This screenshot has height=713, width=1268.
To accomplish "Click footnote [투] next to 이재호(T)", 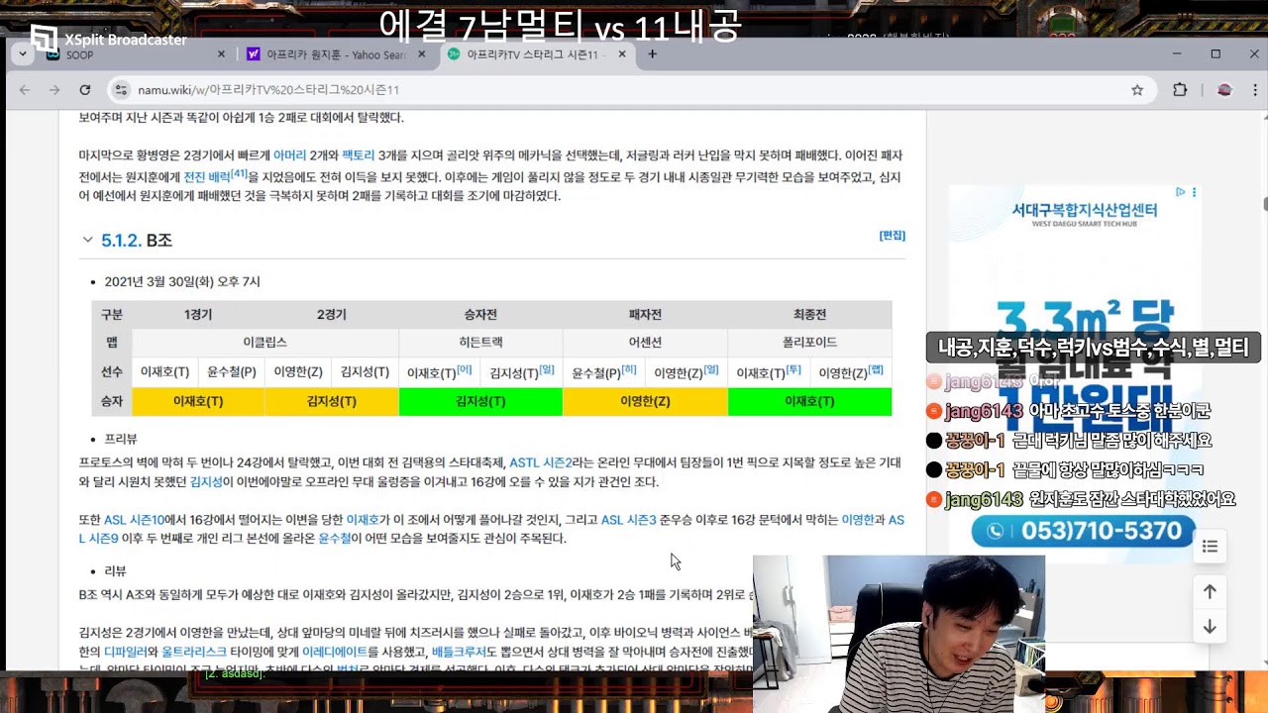I will point(792,369).
